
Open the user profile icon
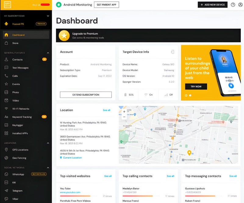(240, 5)
